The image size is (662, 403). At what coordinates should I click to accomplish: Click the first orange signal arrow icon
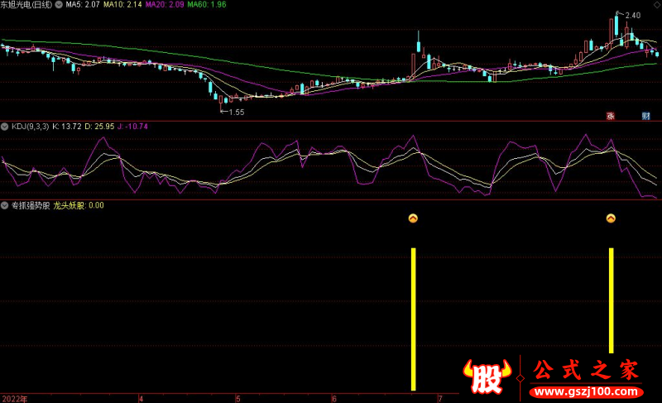tap(413, 218)
